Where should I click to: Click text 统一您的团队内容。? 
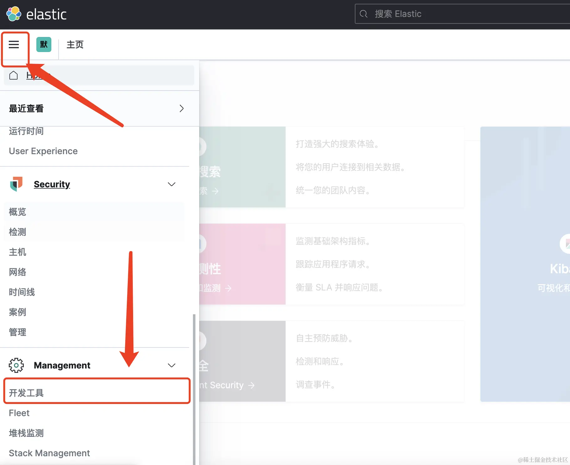click(x=334, y=190)
